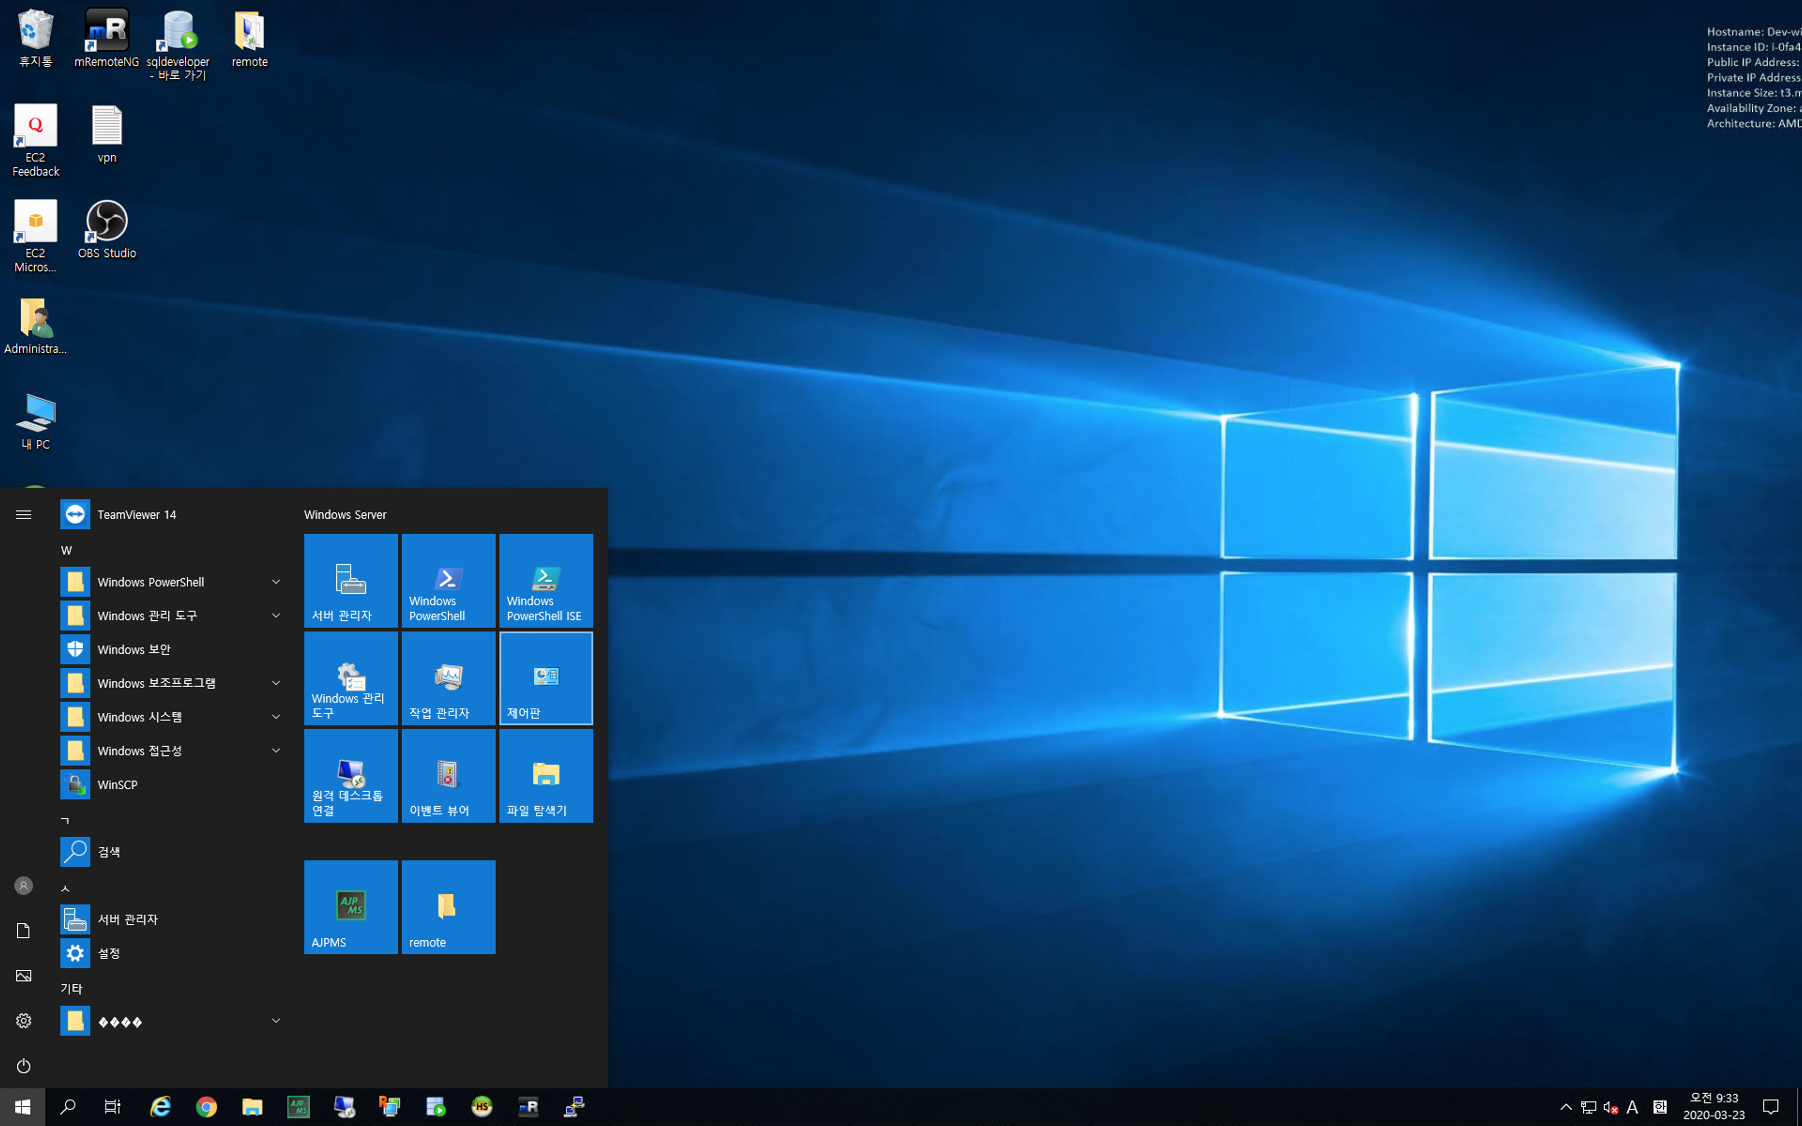Click TeamViewer 14 in app list

[x=137, y=515]
